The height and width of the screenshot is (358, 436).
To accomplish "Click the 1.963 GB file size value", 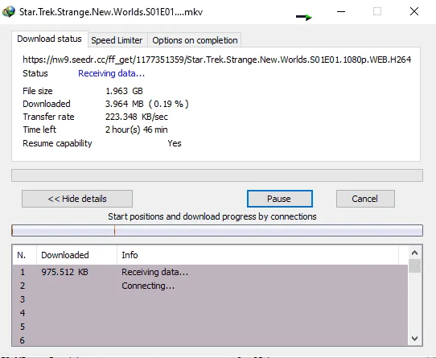I will [x=124, y=91].
